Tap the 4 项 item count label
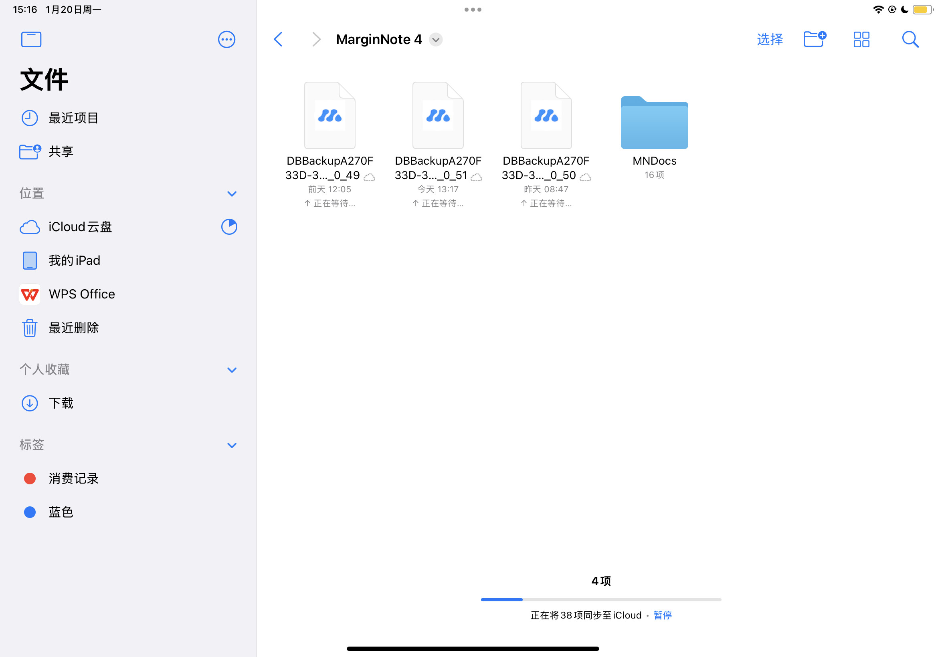The image size is (946, 657). coord(601,581)
